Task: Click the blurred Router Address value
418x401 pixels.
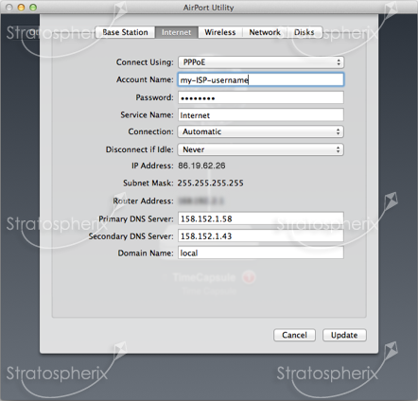Action: pyautogui.click(x=200, y=200)
